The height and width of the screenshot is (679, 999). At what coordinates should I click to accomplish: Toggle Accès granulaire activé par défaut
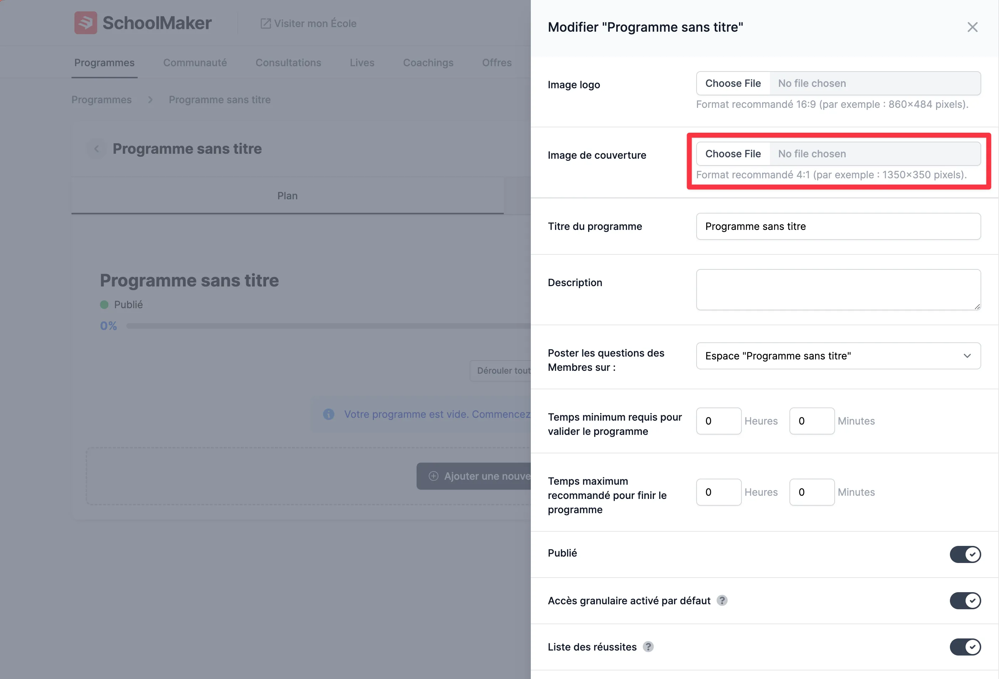(965, 601)
